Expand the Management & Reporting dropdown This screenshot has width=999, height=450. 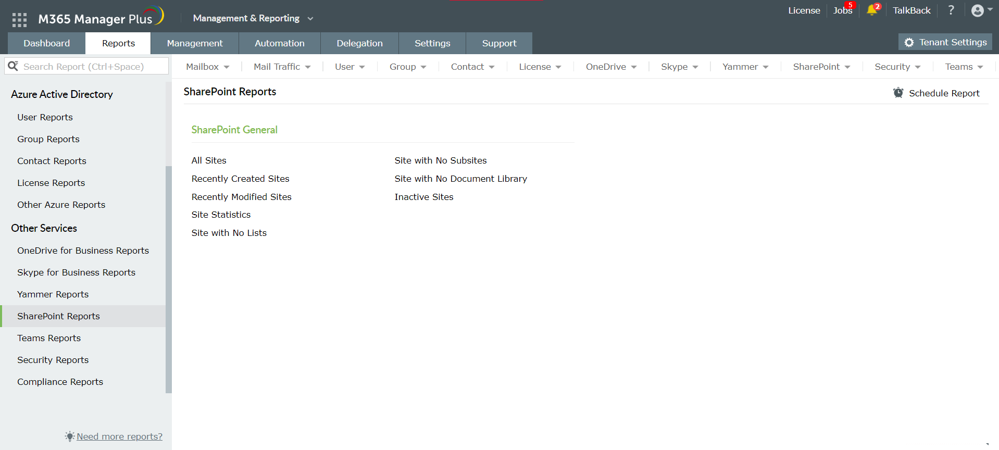pos(253,18)
